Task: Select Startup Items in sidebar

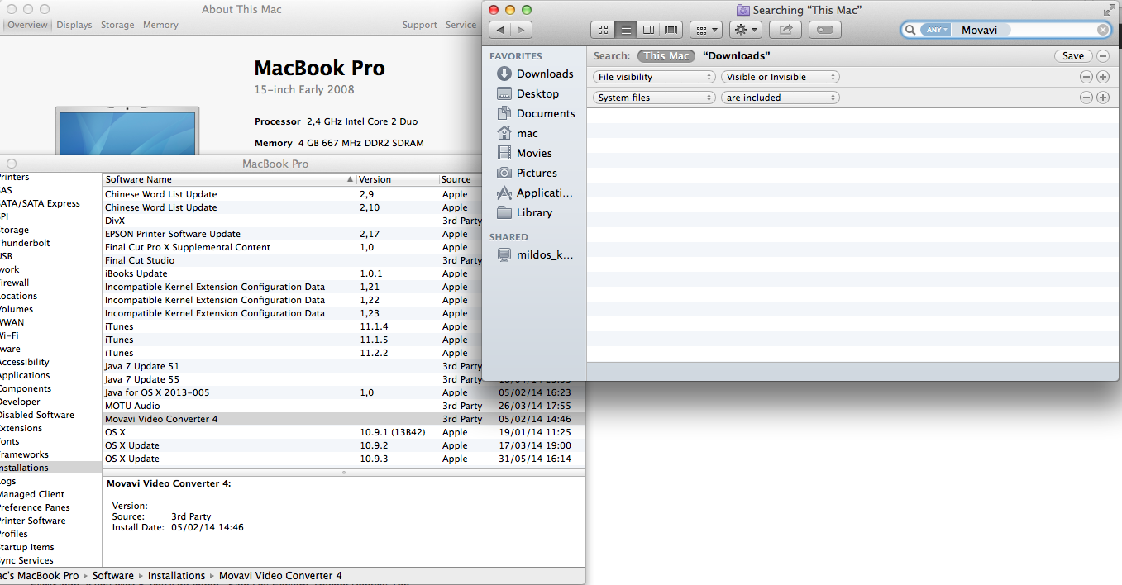Action: pyautogui.click(x=26, y=547)
